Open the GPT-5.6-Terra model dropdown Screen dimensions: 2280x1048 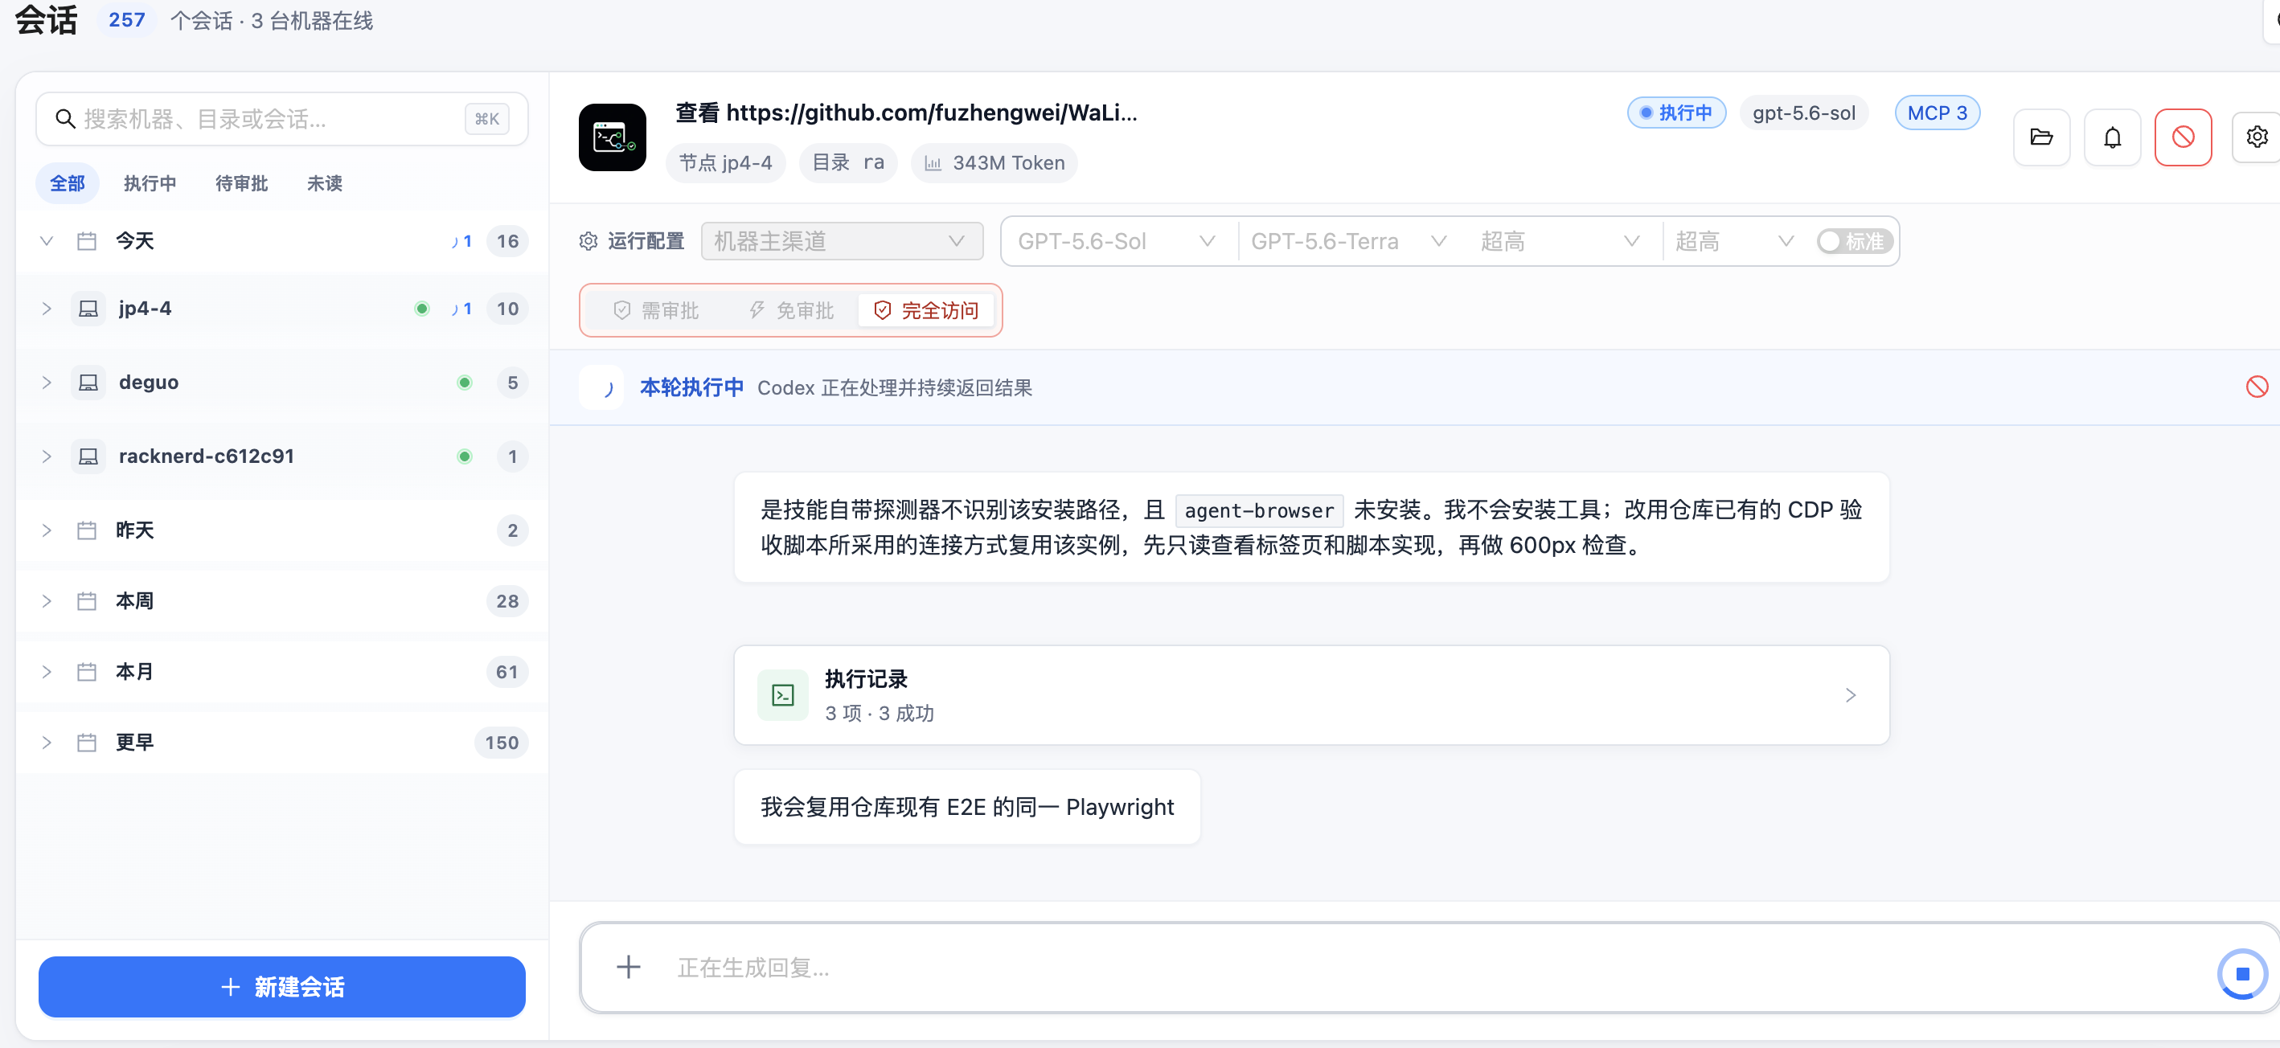click(1350, 241)
